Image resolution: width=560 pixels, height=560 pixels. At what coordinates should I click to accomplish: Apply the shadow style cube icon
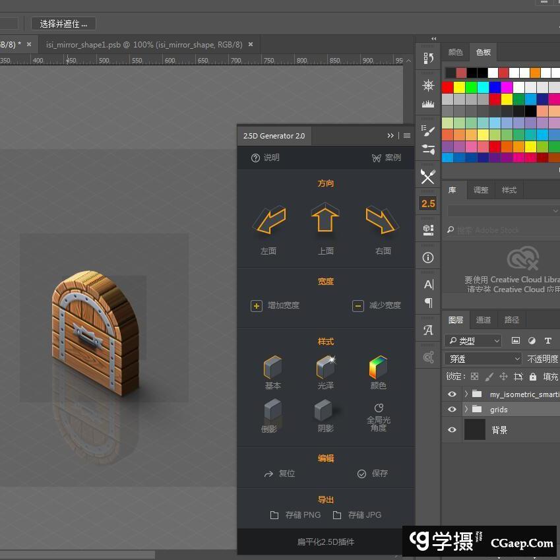325,411
